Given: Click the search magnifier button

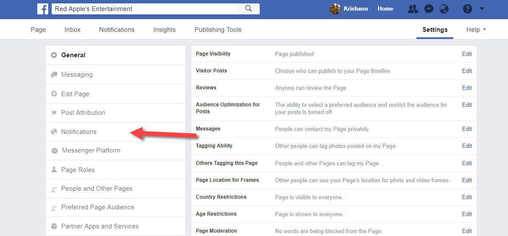Looking at the screenshot, I should tap(249, 9).
